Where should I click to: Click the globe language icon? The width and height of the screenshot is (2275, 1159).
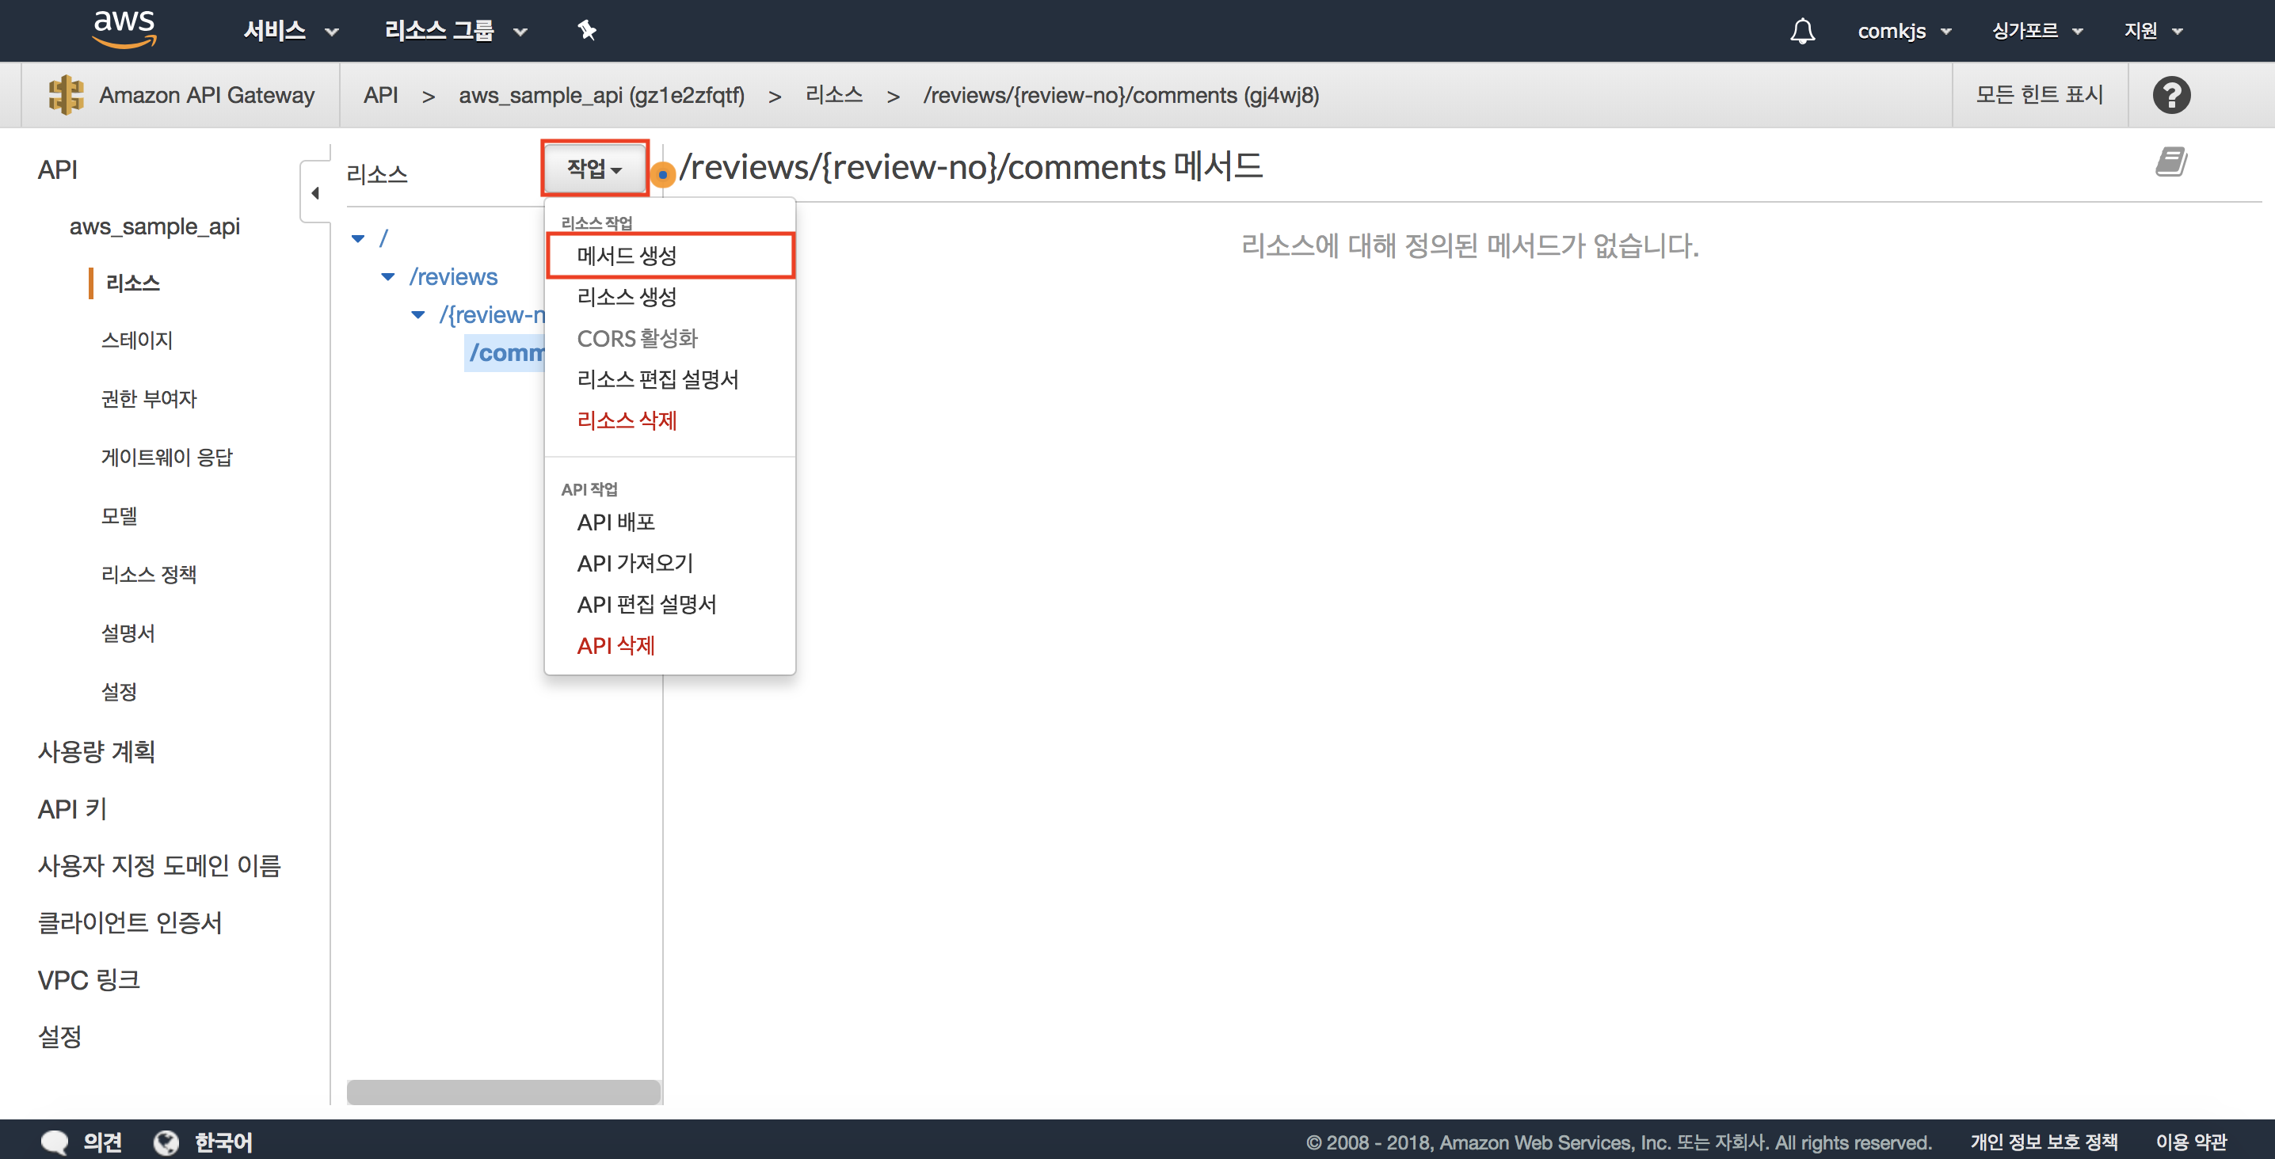pyautogui.click(x=166, y=1142)
